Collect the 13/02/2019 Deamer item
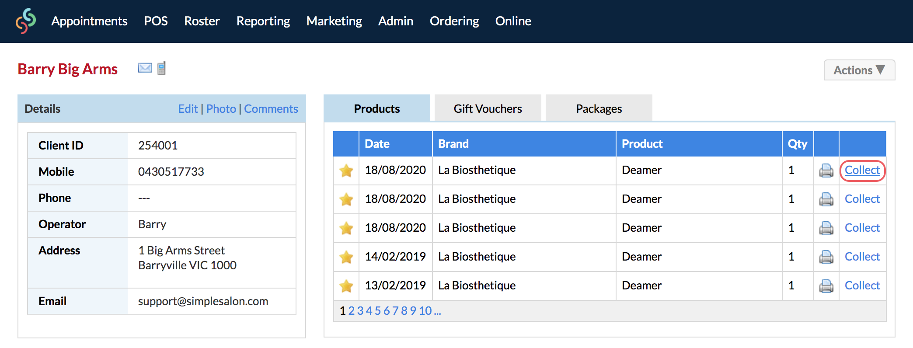Screen dimensions: 913x348 pos(862,285)
